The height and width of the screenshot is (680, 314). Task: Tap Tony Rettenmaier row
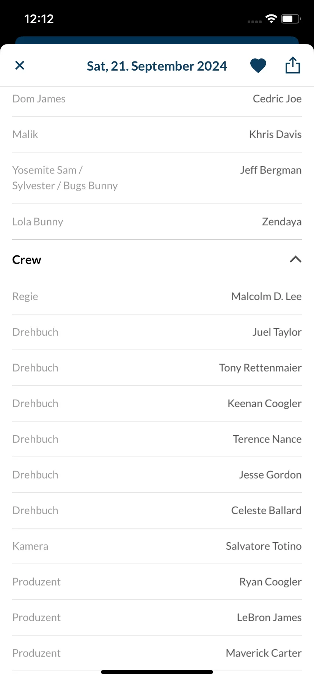(x=157, y=368)
